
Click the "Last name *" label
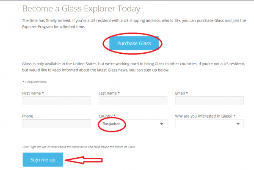point(109,93)
